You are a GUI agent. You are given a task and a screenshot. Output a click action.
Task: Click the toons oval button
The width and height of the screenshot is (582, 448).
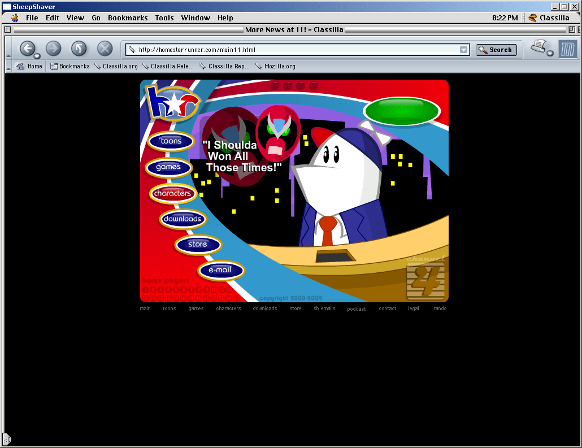point(171,141)
